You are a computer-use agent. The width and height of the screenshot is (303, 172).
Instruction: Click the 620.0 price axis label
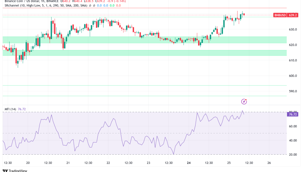[293, 45]
